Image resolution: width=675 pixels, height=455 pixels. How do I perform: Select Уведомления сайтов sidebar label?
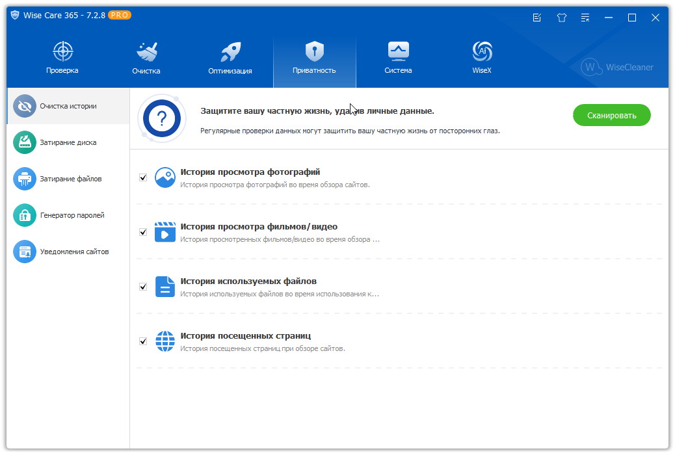(x=75, y=252)
